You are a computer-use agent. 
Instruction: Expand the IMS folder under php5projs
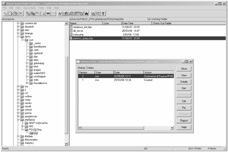pyautogui.click(x=22, y=126)
